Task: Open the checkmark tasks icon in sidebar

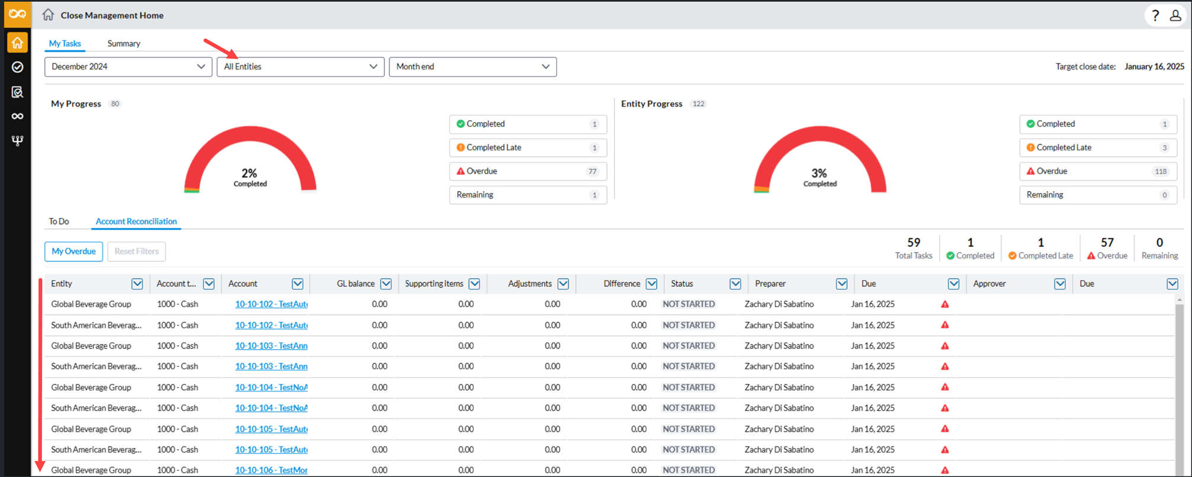Action: click(x=17, y=67)
